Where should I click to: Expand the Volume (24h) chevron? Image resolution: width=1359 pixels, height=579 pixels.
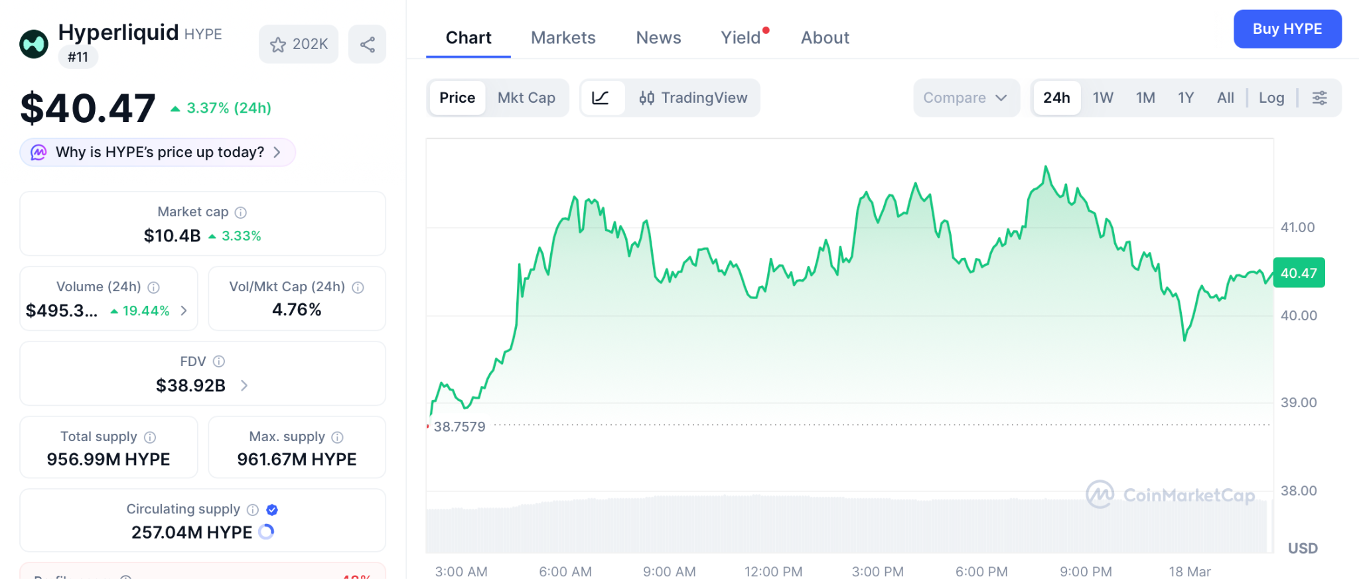coord(184,310)
